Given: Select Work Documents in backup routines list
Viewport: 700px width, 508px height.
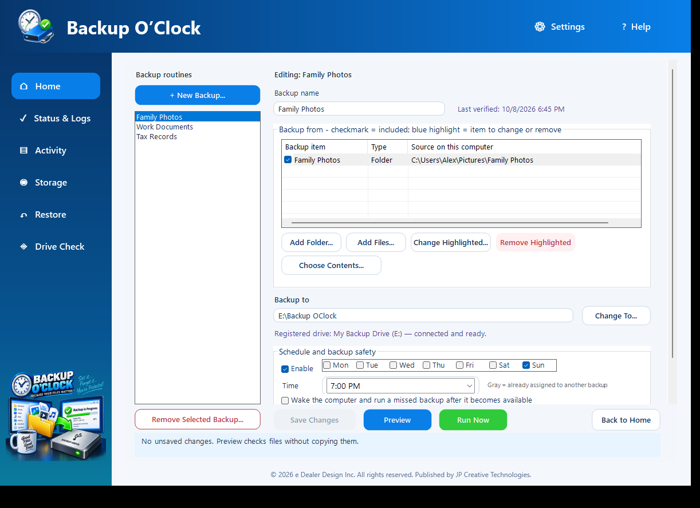Looking at the screenshot, I should 198,127.
